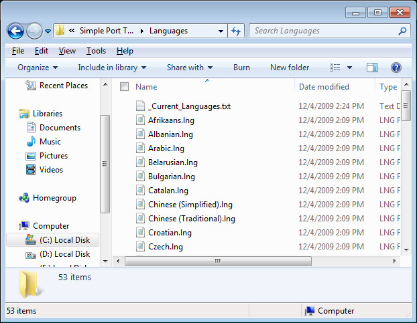
Task: Click the Arabic.lng file icon
Action: click(140, 148)
